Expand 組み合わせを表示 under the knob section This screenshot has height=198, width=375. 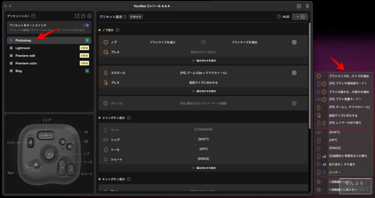tap(204, 60)
